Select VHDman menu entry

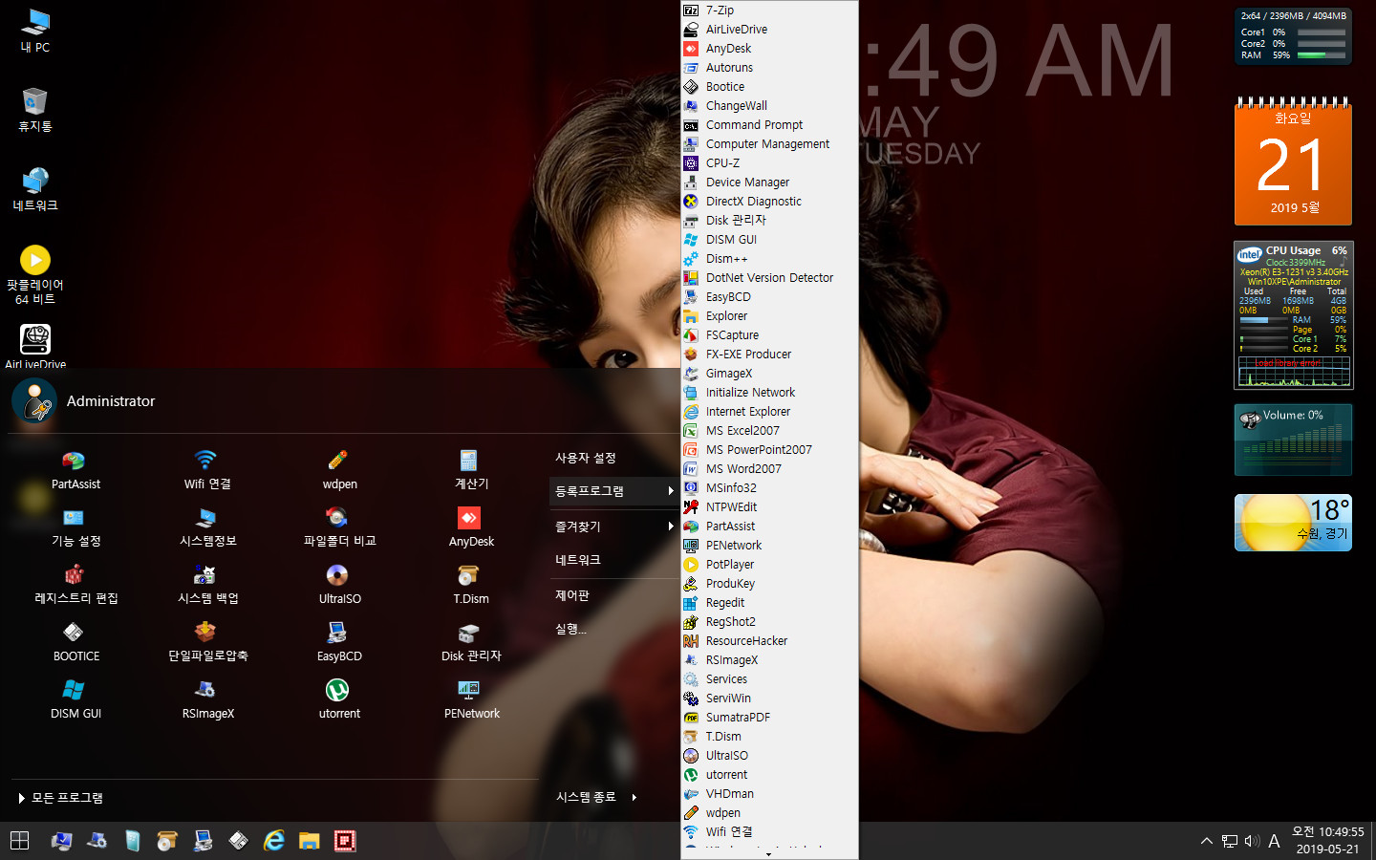click(x=769, y=794)
